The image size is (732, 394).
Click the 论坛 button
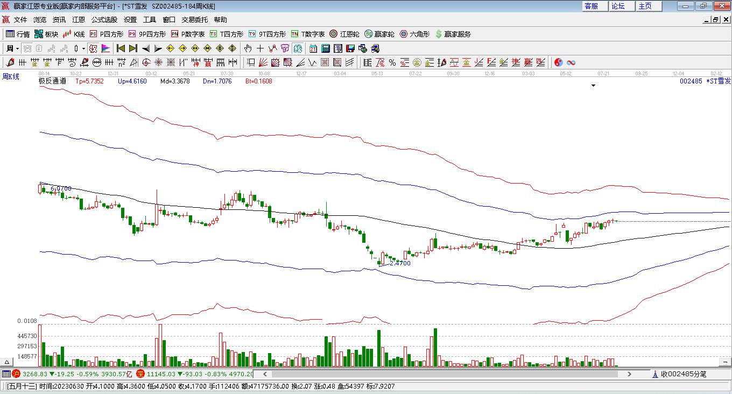tap(618, 6)
